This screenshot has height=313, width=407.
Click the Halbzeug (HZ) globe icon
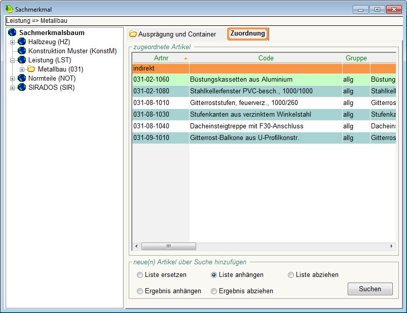pyautogui.click(x=22, y=42)
